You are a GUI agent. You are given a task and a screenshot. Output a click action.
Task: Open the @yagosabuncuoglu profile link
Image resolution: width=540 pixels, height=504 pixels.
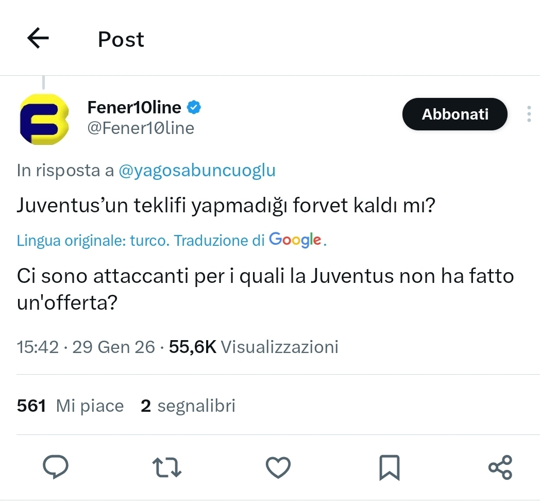click(x=197, y=171)
